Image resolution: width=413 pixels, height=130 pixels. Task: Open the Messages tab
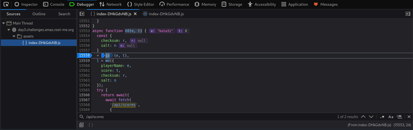pyautogui.click(x=326, y=4)
